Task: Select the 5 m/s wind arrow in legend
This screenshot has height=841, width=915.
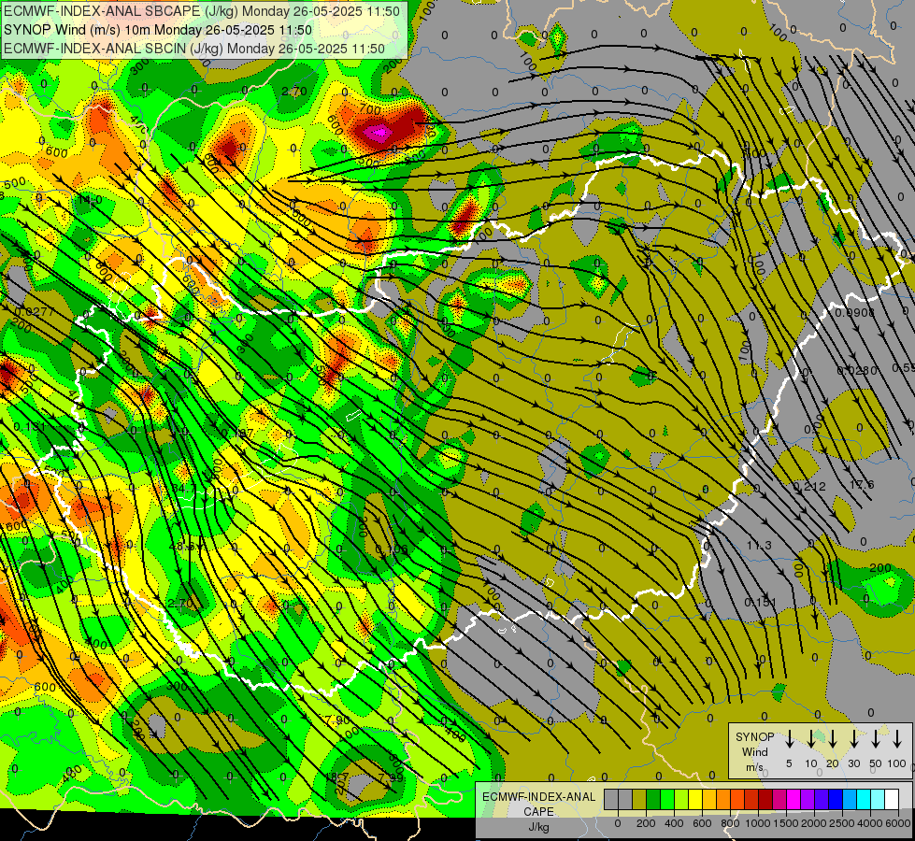Action: coord(789,739)
